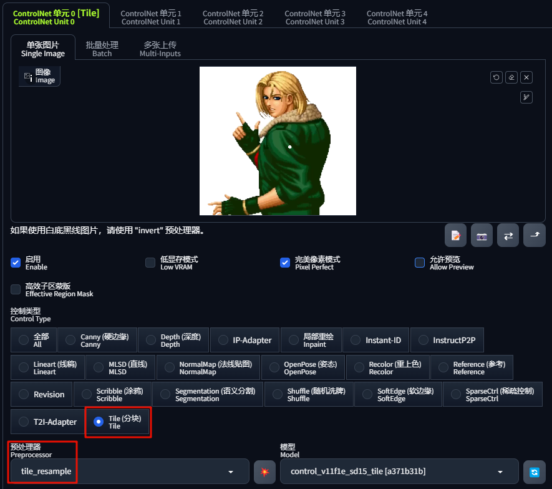Check the Effective Region Mask option
The image size is (552, 489).
point(16,289)
